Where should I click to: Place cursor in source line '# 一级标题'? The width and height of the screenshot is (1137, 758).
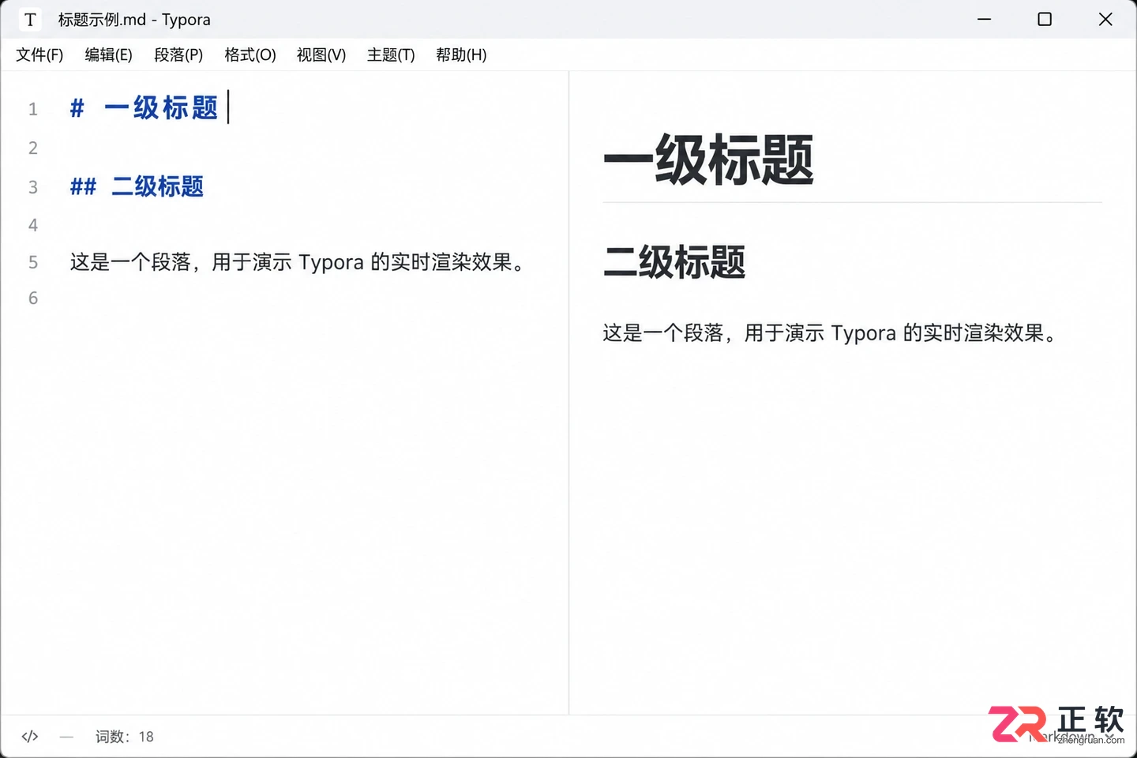pos(144,108)
